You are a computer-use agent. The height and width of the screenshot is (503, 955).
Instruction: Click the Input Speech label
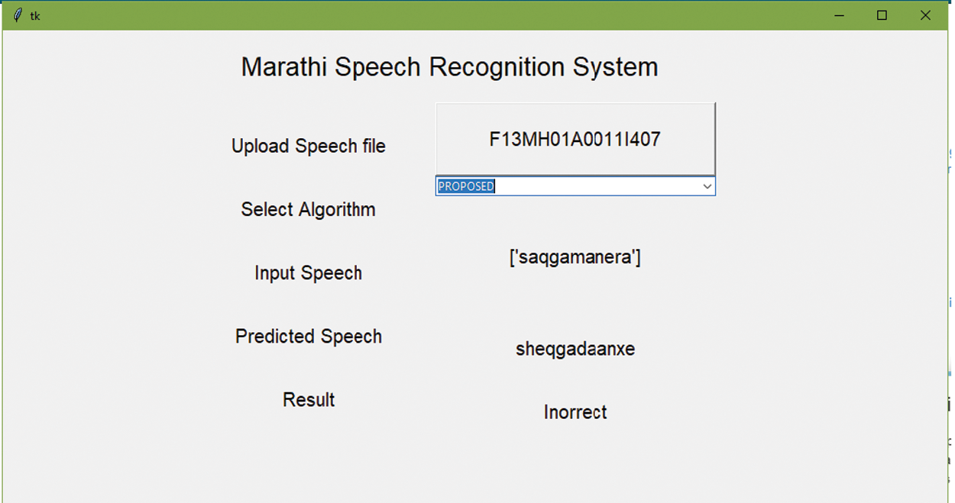pos(308,273)
